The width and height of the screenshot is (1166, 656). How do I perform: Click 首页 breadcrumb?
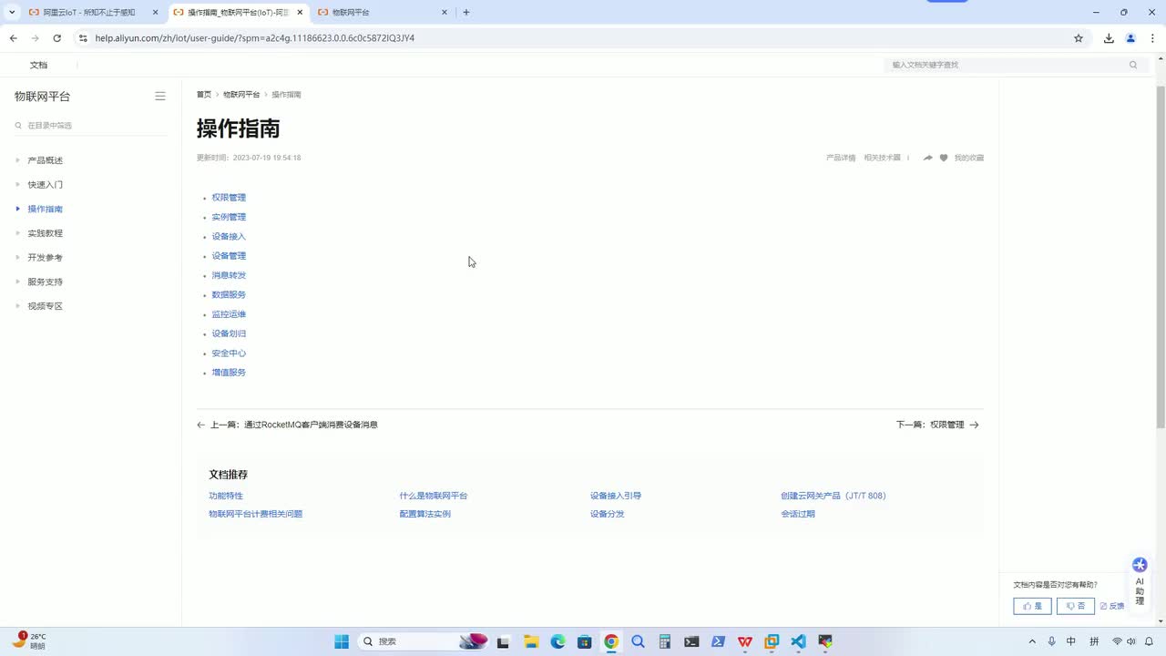click(204, 95)
